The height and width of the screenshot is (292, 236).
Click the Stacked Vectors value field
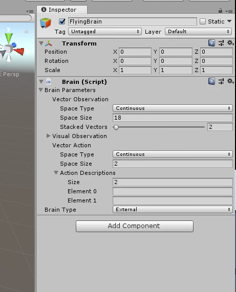[x=220, y=127]
